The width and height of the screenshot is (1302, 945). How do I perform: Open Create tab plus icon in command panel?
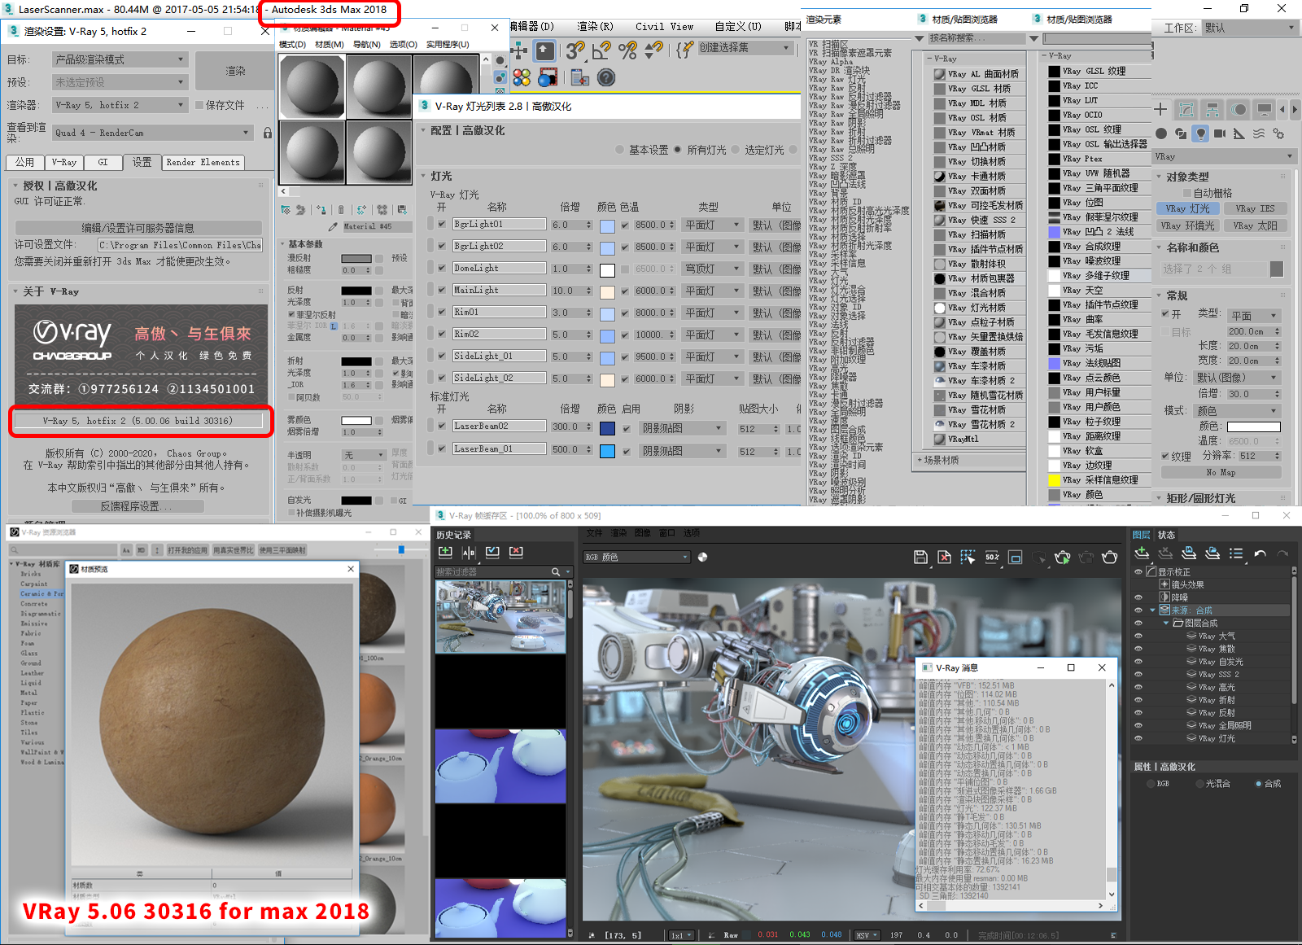pos(1160,109)
